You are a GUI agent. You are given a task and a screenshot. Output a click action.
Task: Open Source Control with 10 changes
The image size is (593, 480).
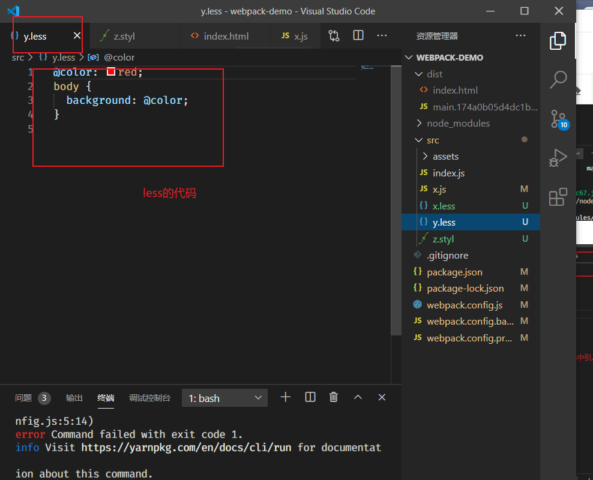(x=559, y=119)
